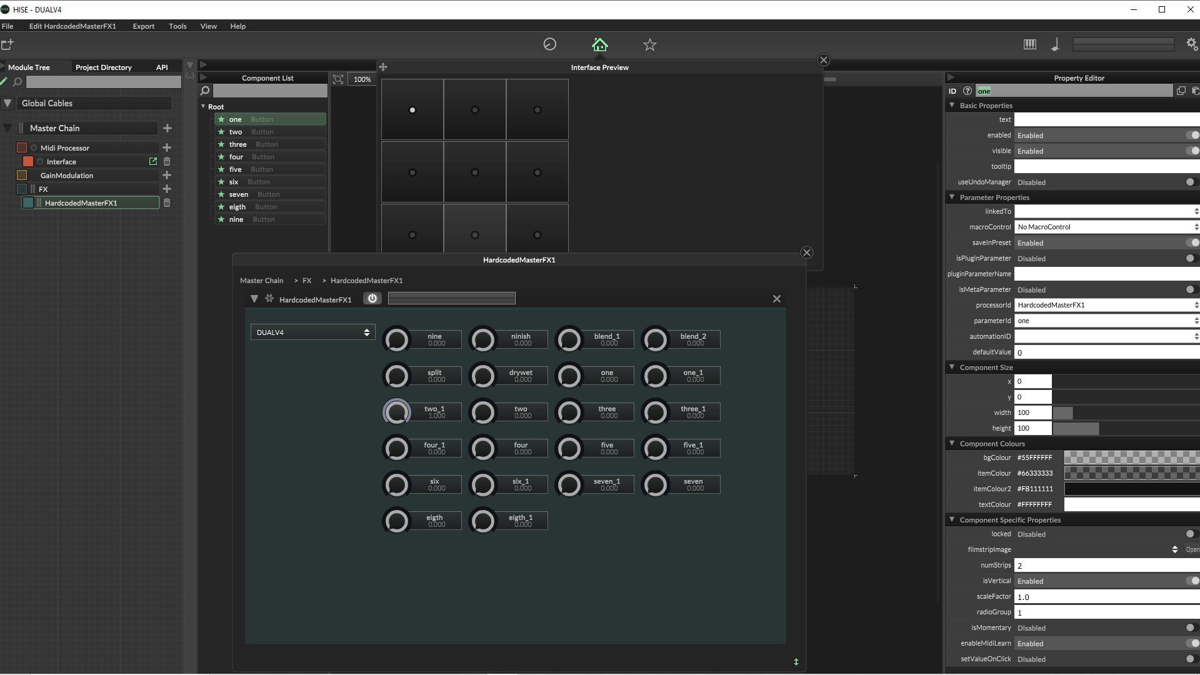Fold the HardcodedMasterFX1 effect body
Screen dimensions: 1200x675
coord(254,299)
